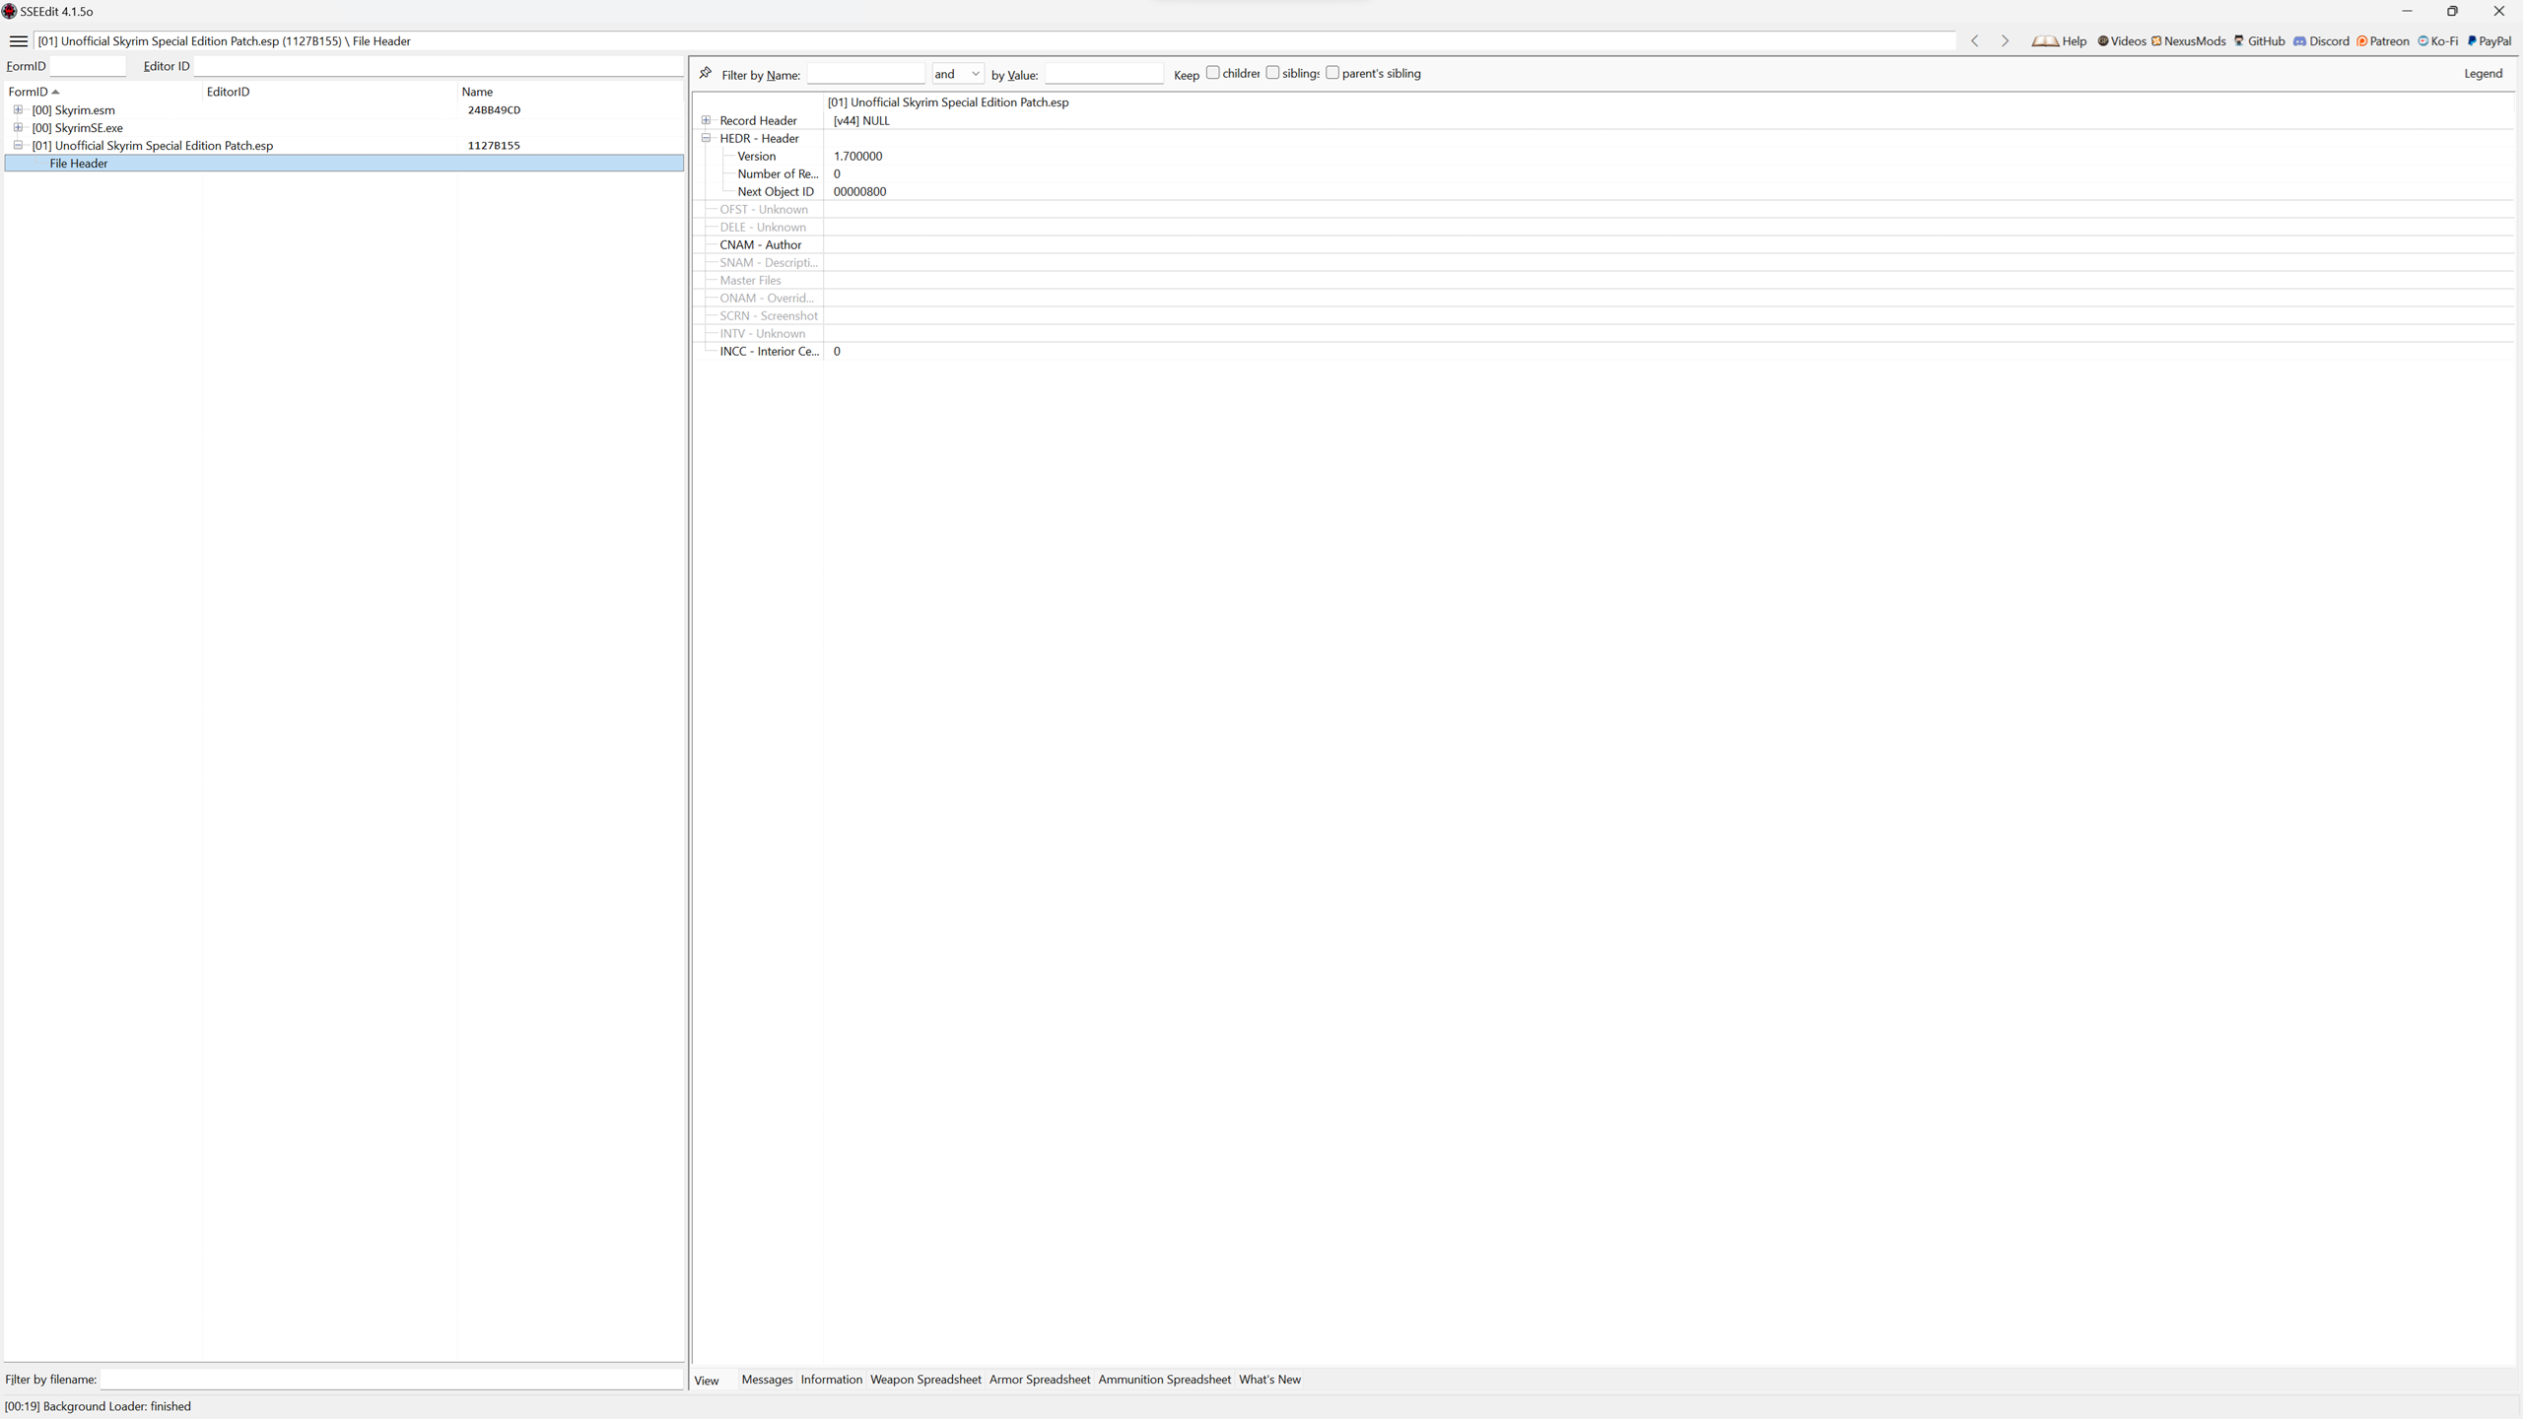Viewport: 2523px width, 1419px height.
Task: Expand the Skyrim.esm tree node
Action: (x=18, y=110)
